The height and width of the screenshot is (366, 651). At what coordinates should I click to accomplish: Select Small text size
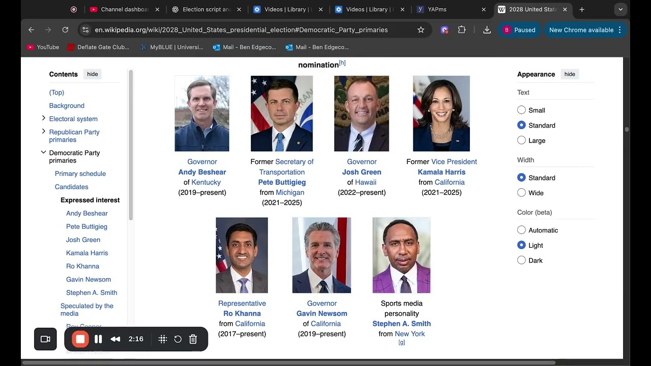click(521, 110)
